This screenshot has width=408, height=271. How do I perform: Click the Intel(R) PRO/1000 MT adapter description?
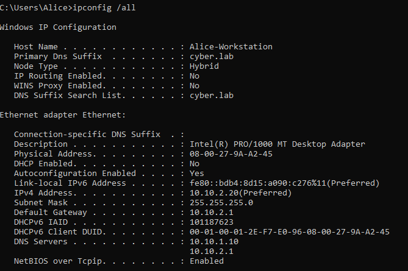(277, 144)
